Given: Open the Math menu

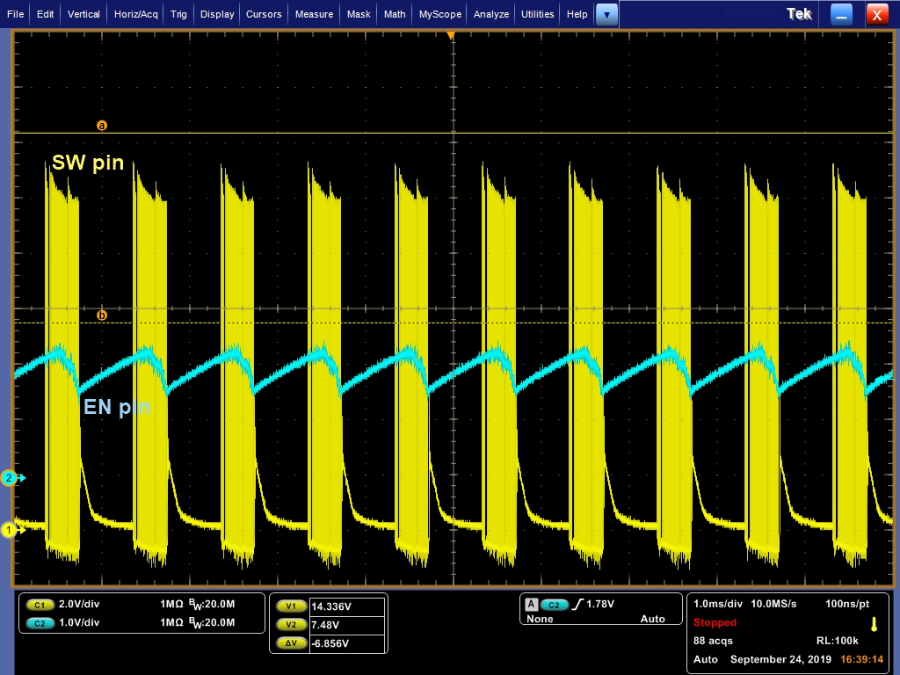Looking at the screenshot, I should coord(395,14).
